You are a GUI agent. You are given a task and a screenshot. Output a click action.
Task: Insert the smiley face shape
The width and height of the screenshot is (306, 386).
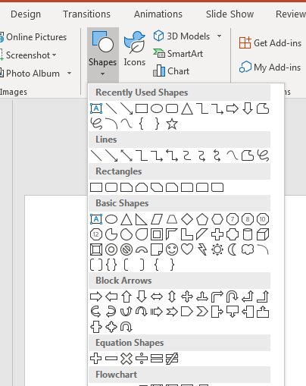pos(172,249)
